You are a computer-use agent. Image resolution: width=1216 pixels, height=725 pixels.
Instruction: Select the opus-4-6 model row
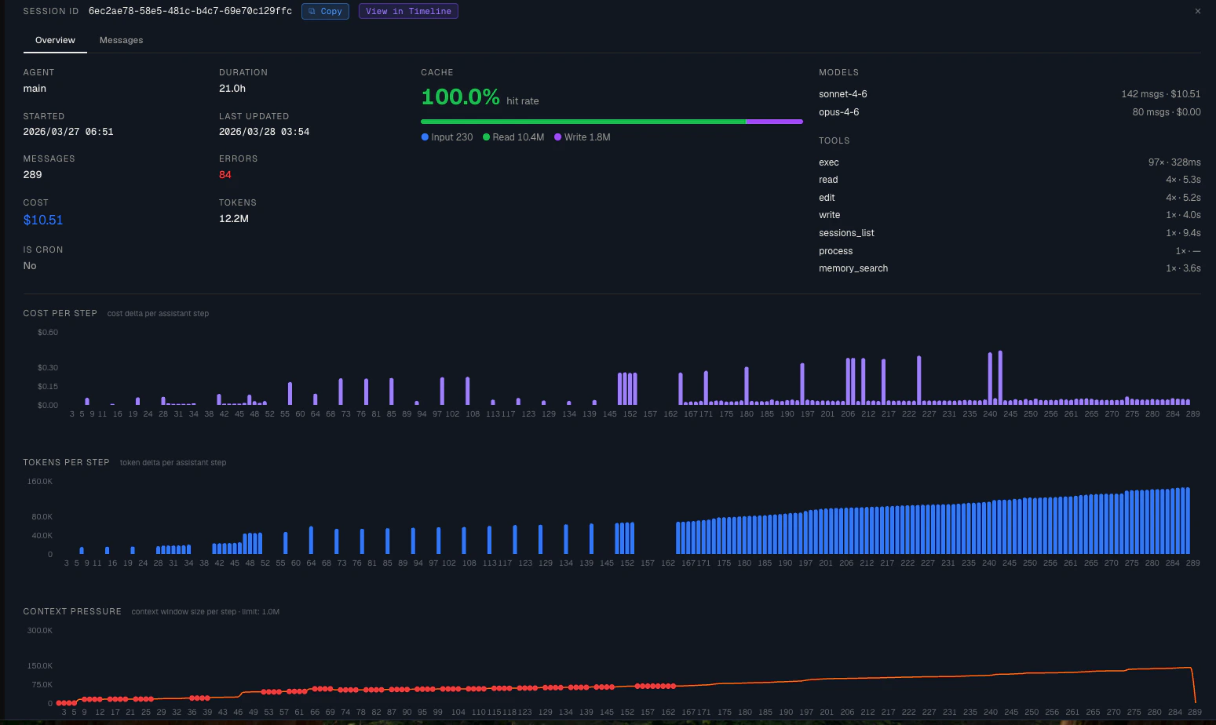tap(1010, 112)
